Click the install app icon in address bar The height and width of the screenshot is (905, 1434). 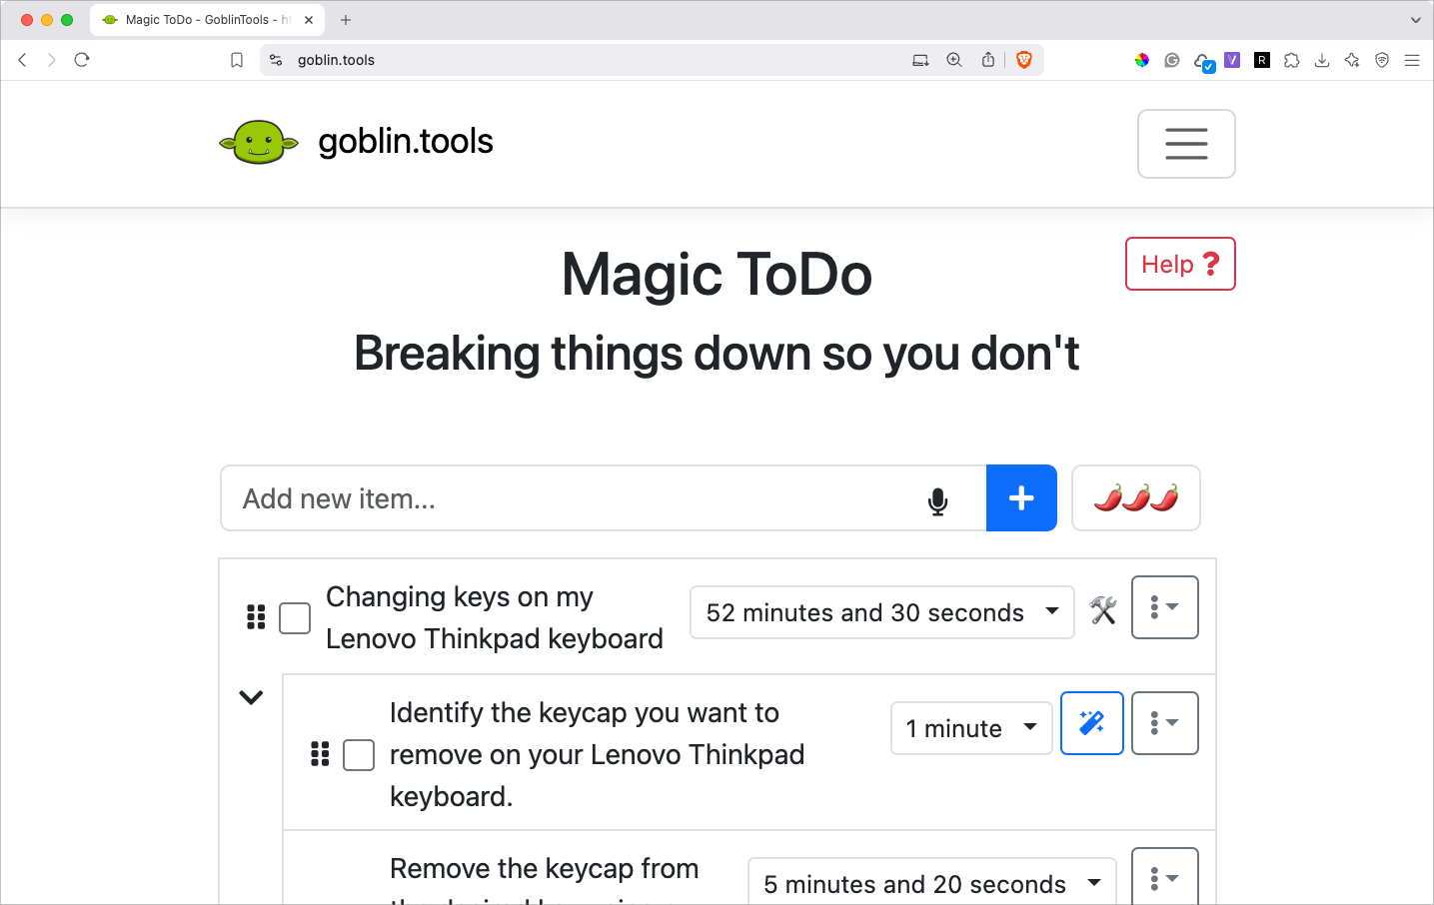click(920, 60)
